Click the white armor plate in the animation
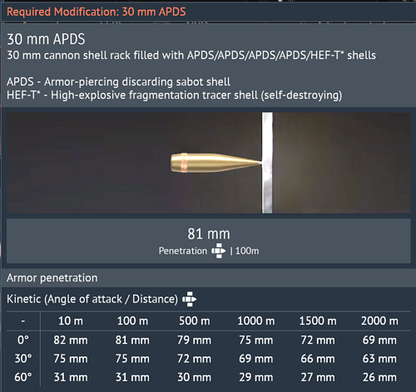Screen dimensions: 416x392 (x=267, y=163)
